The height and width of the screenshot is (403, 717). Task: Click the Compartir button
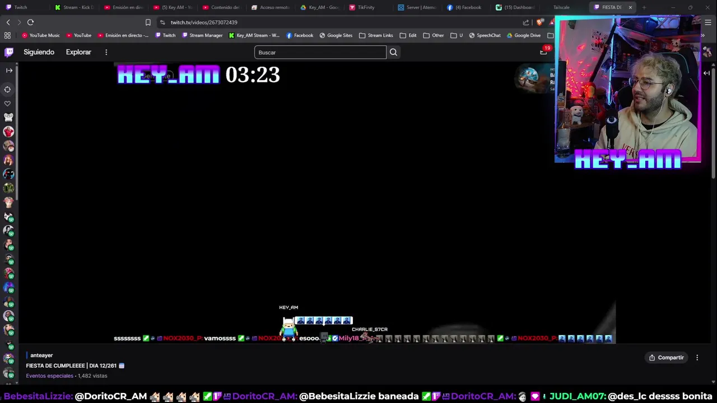(x=667, y=358)
